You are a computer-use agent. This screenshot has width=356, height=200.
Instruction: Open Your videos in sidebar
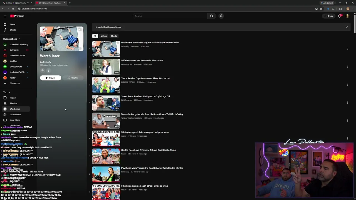(16, 120)
